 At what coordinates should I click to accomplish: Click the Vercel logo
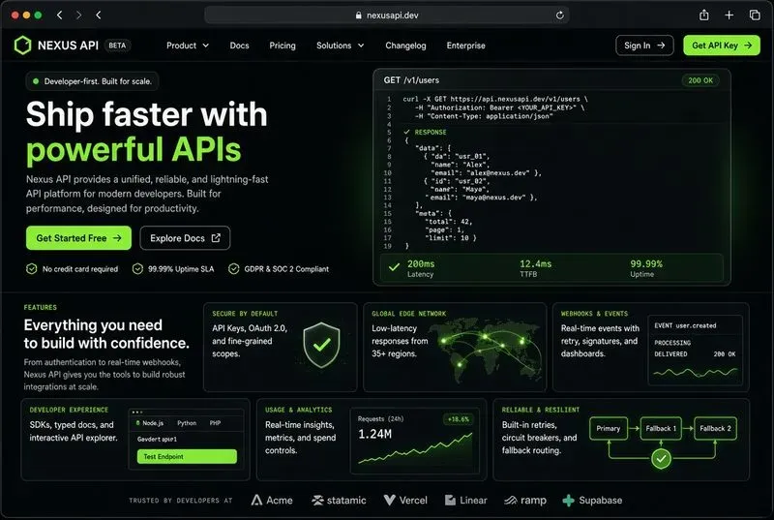pyautogui.click(x=405, y=501)
